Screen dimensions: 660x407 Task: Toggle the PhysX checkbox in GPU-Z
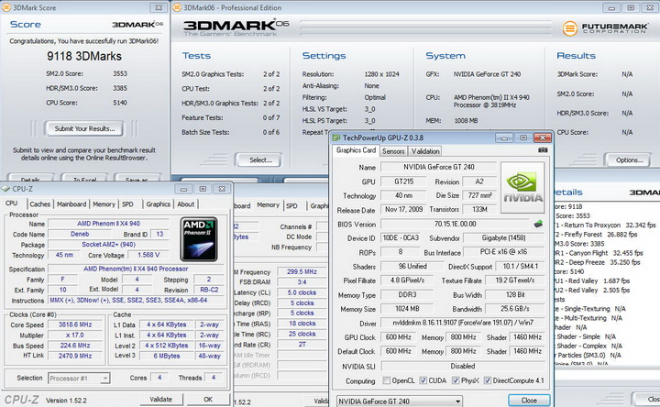[455, 380]
